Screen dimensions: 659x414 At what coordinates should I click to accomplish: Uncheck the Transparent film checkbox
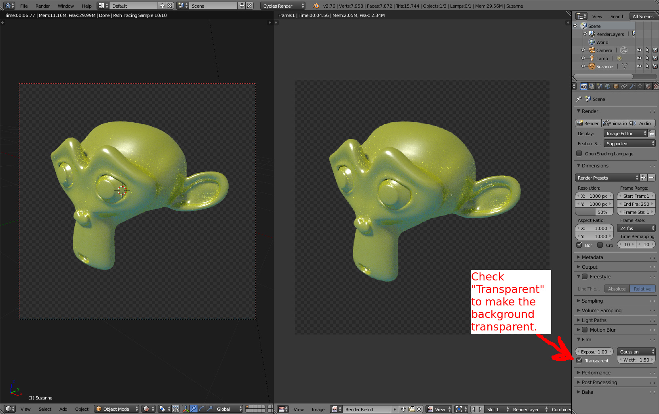[x=579, y=360]
